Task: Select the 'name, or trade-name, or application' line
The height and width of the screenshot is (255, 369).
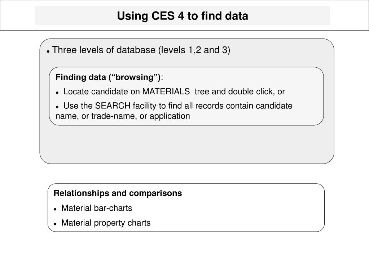Action: [123, 116]
